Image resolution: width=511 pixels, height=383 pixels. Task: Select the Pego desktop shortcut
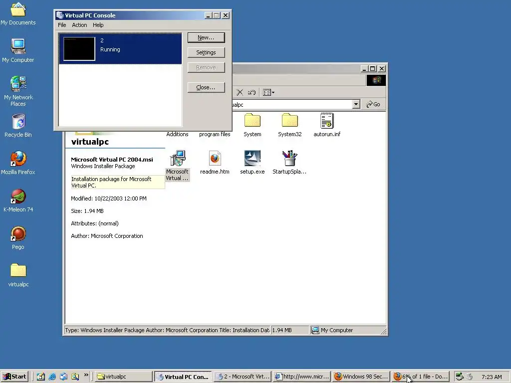click(x=18, y=238)
